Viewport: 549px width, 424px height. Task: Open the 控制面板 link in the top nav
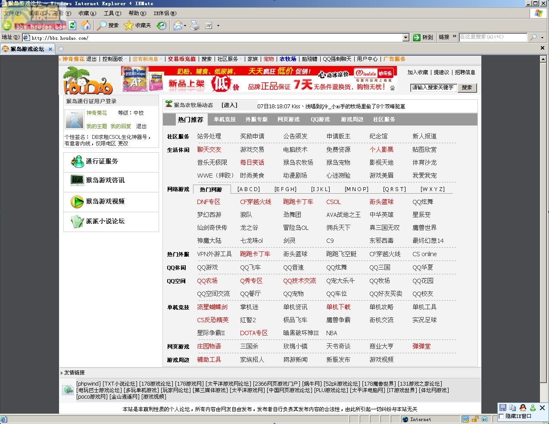[113, 59]
